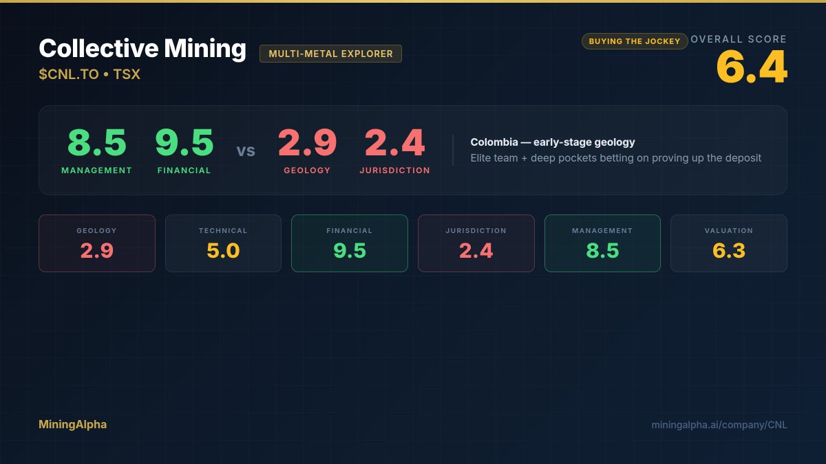Open the Management 8.5 score card

(602, 243)
